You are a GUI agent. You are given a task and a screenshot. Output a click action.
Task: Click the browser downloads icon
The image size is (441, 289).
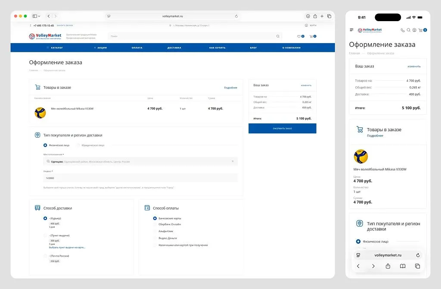tap(308, 16)
